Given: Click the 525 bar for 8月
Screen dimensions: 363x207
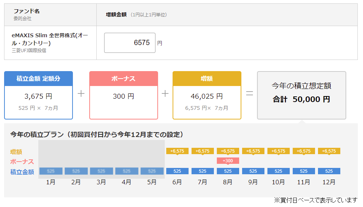Looking at the screenshot, I should (228, 171).
